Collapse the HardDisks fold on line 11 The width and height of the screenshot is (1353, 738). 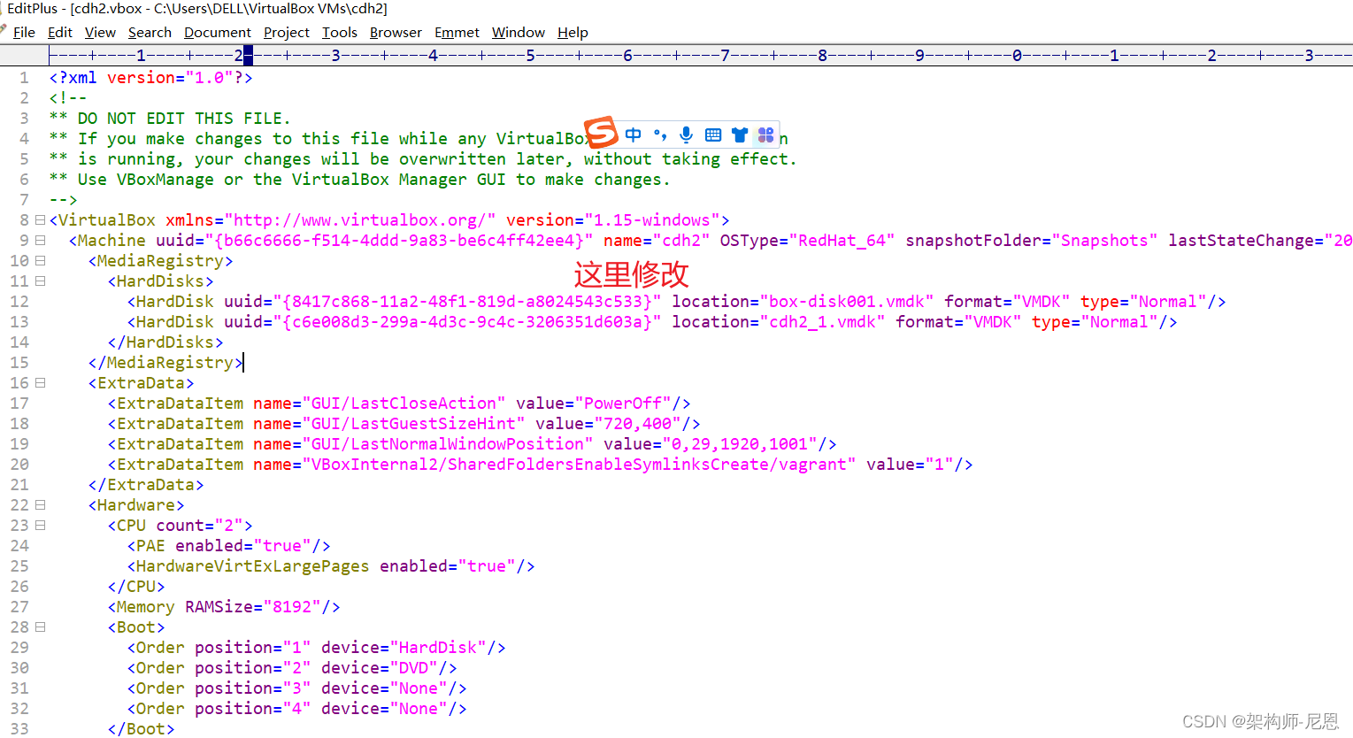[40, 281]
